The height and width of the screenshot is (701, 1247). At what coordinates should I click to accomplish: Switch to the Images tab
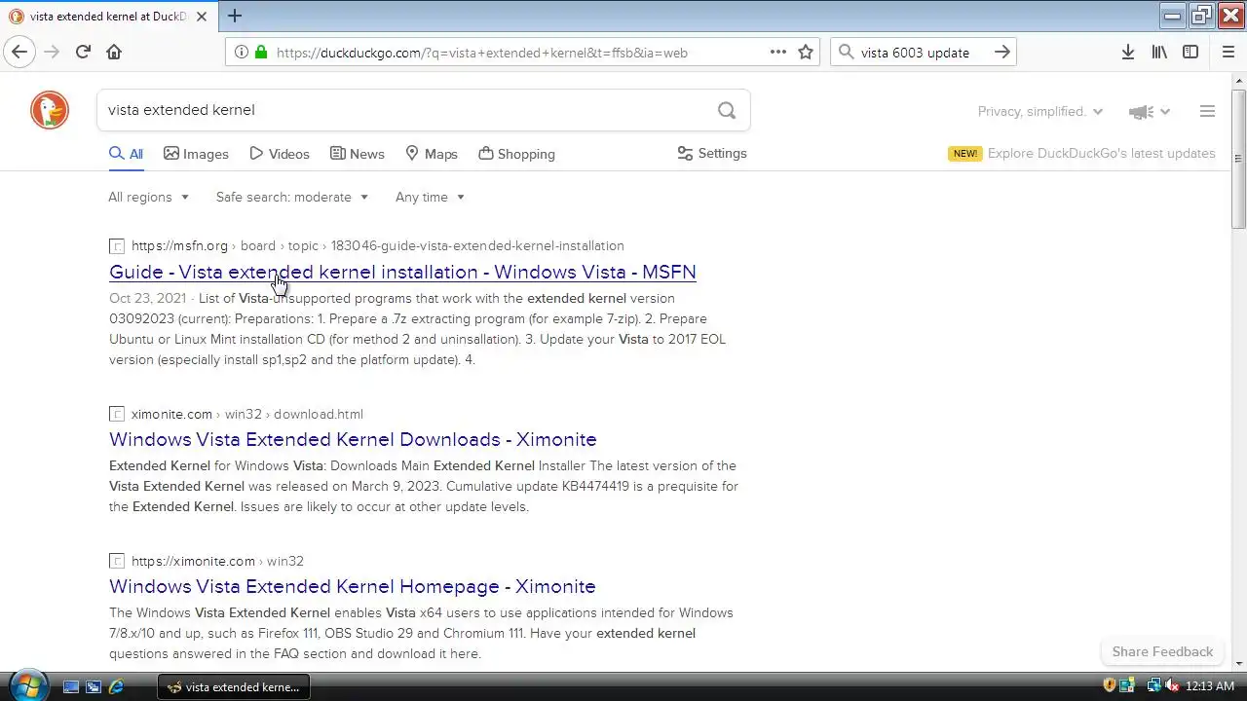[x=196, y=154]
